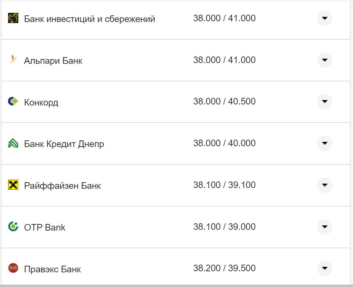This screenshot has height=287, width=353.
Task: Expand the Банк инвестиций и сбережений row
Action: coord(324,18)
